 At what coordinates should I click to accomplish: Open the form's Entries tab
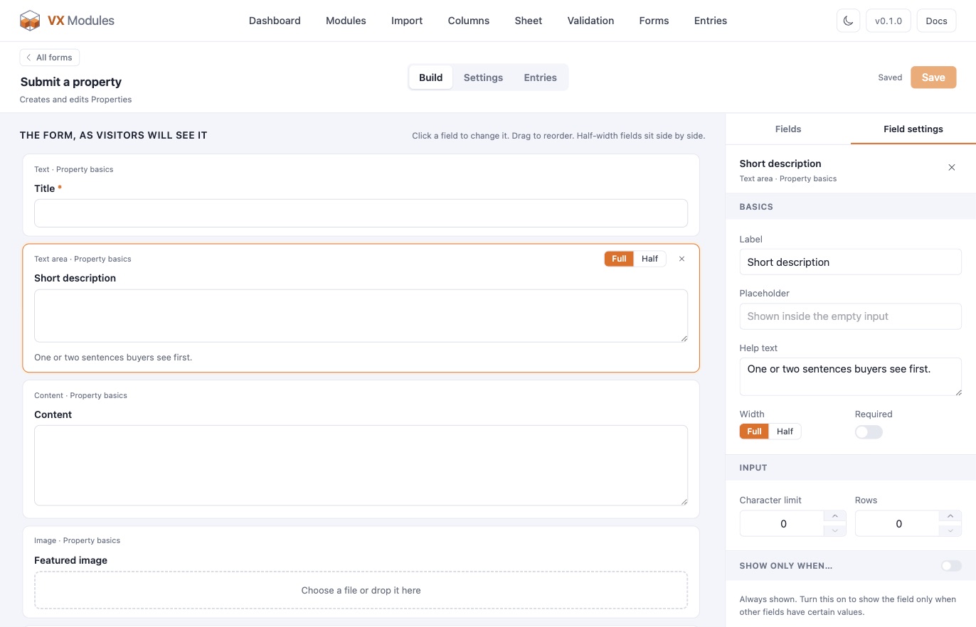tap(541, 77)
